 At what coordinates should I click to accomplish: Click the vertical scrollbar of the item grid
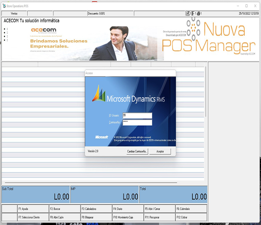click(x=206, y=91)
